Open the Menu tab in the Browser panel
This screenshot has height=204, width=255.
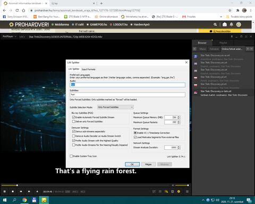(x=202, y=49)
